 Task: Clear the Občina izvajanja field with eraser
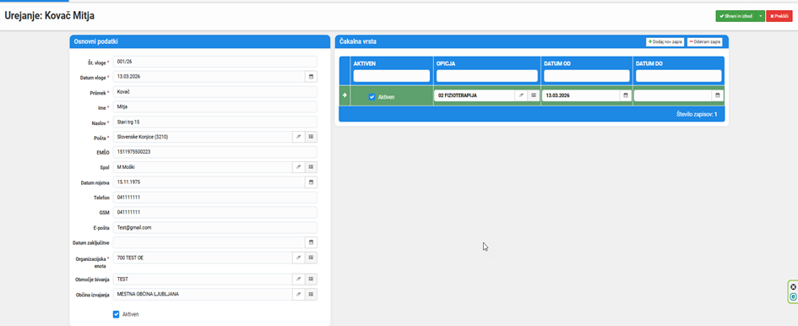tap(299, 295)
